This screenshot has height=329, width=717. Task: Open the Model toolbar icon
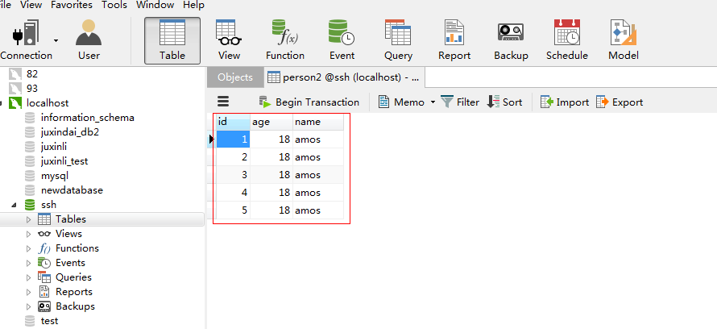pyautogui.click(x=624, y=41)
